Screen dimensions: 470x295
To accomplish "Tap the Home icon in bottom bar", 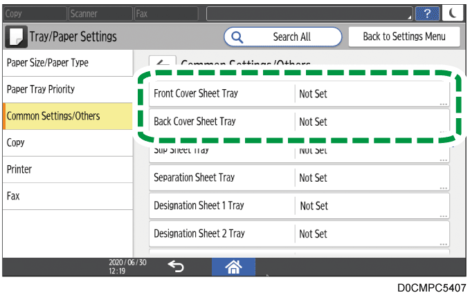I will click(x=234, y=267).
